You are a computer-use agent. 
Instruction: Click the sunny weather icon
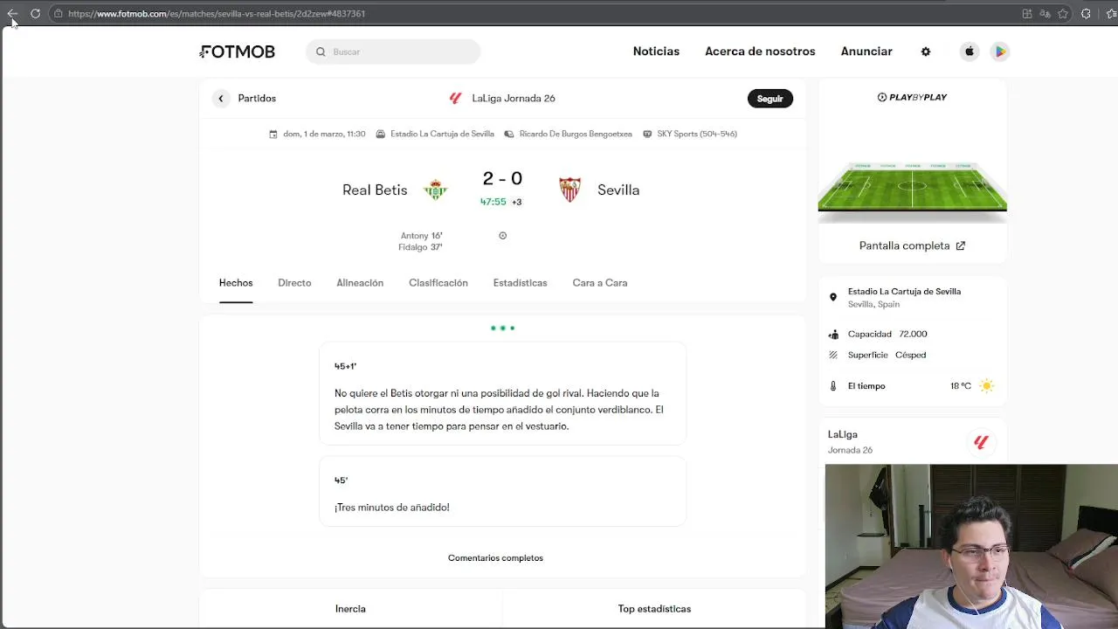[986, 385]
